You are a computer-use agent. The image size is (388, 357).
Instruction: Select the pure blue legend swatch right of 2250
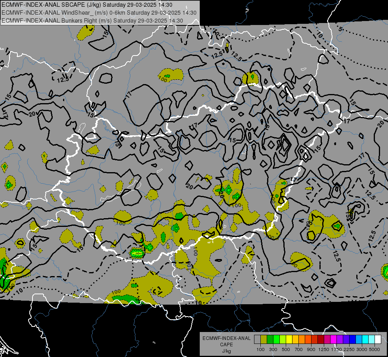point(353,340)
